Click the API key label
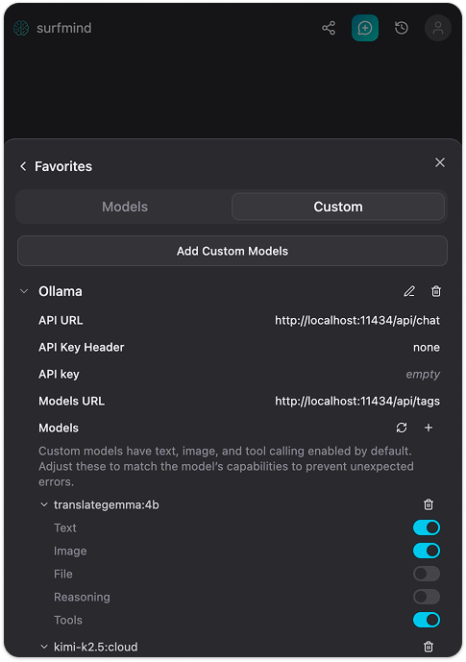The width and height of the screenshot is (466, 662). coord(60,375)
